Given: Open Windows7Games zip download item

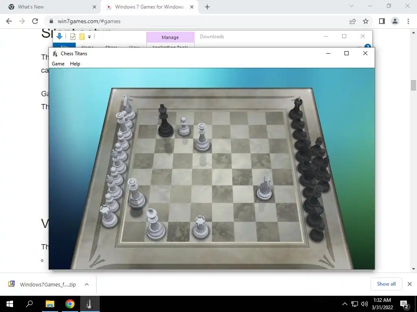Looking at the screenshot, I should pyautogui.click(x=48, y=284).
